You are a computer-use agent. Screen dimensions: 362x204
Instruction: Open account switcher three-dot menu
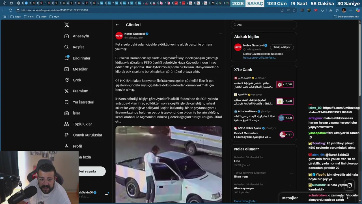(x=107, y=194)
